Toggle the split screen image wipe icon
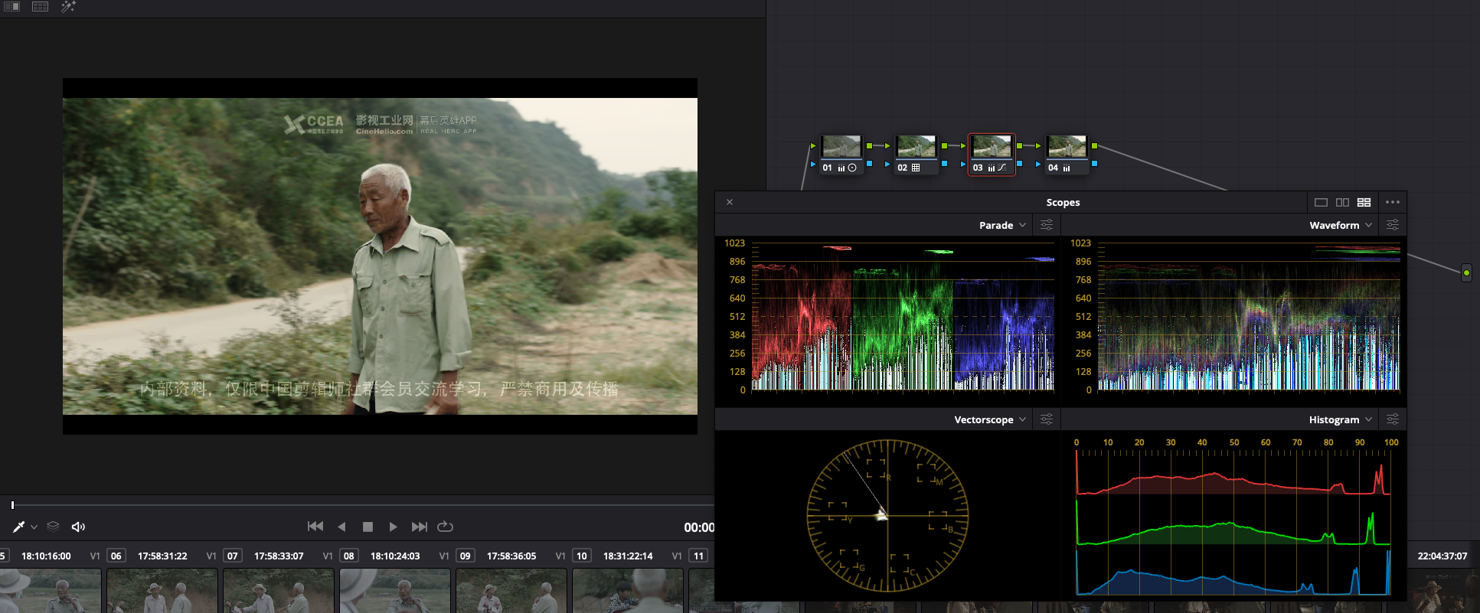1480x613 pixels. pos(11,6)
